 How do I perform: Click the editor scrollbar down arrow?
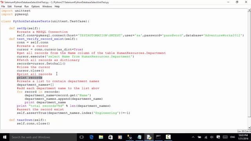point(249,128)
